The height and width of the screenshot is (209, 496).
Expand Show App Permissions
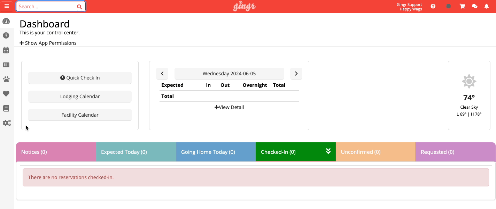[x=48, y=43]
